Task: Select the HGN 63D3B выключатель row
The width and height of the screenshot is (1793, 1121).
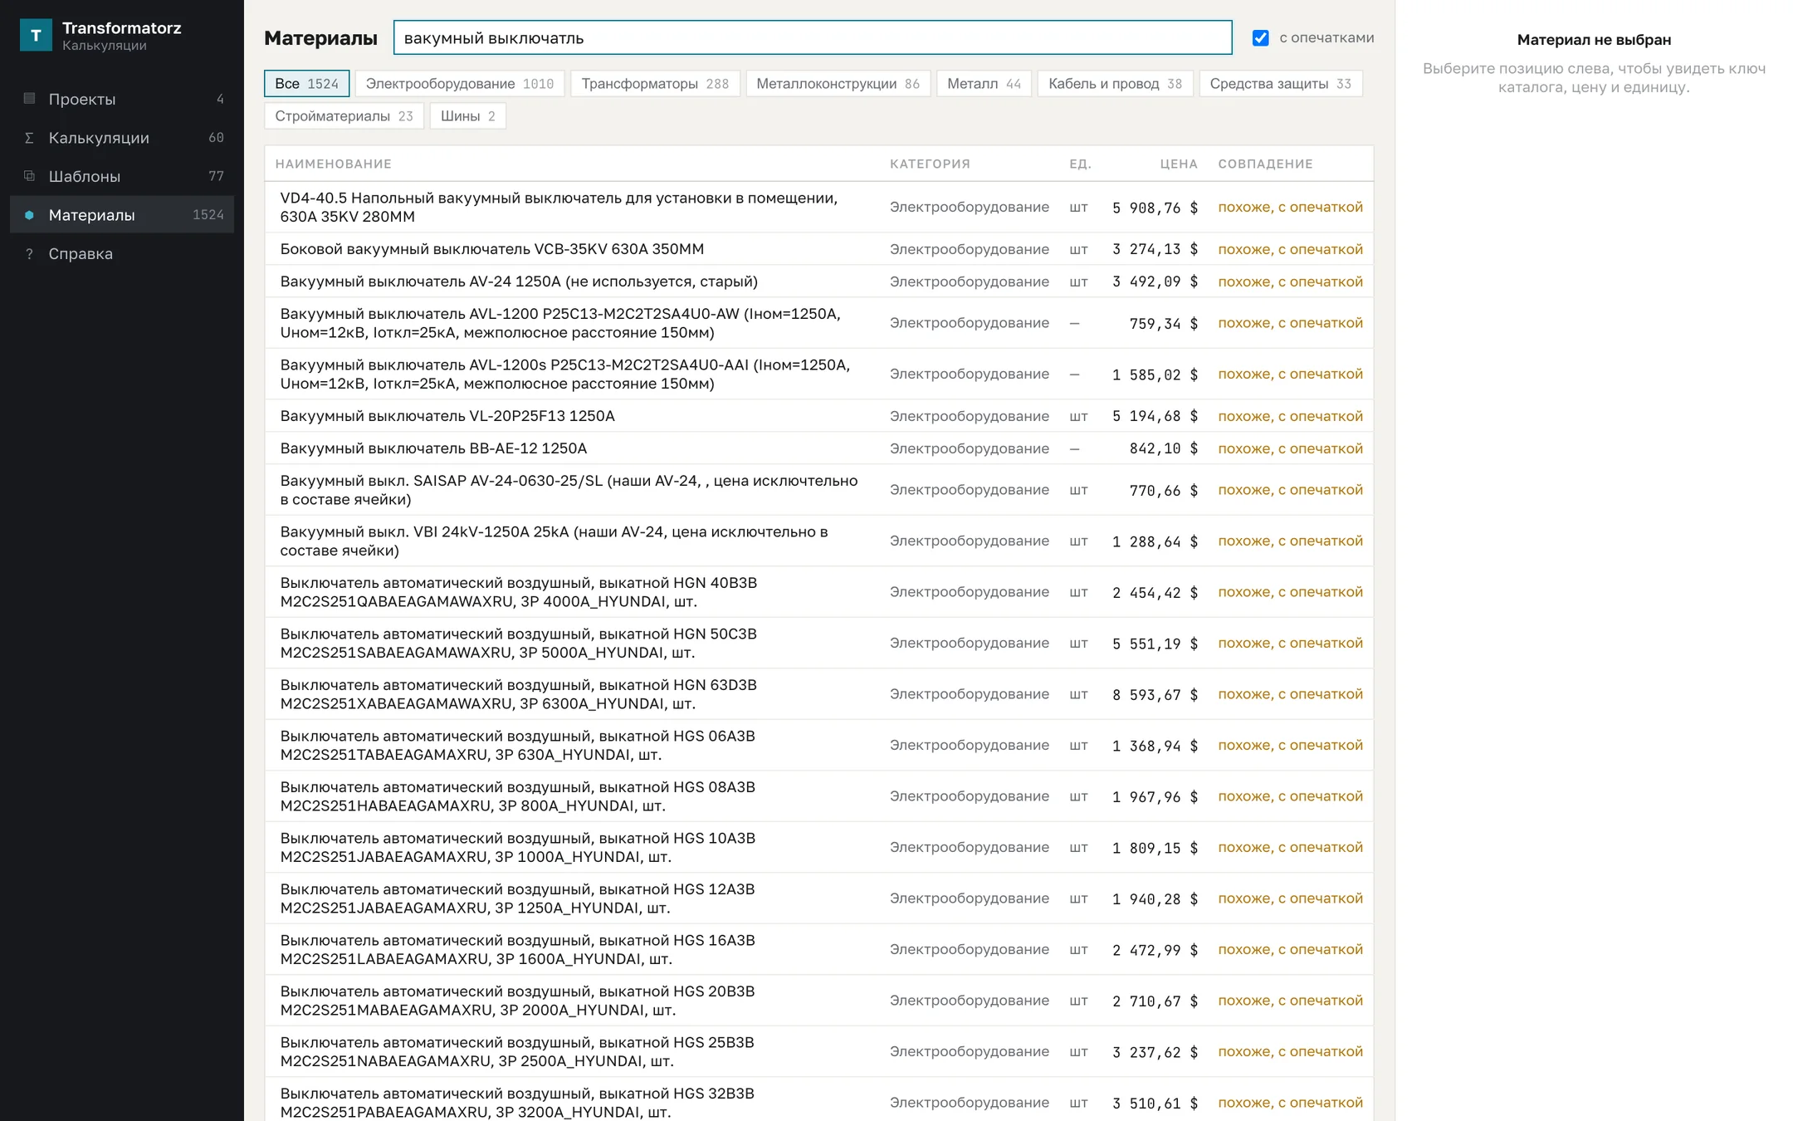Action: tap(818, 694)
